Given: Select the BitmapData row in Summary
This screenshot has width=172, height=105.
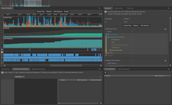Looking at the screenshot, I should pos(116,40).
